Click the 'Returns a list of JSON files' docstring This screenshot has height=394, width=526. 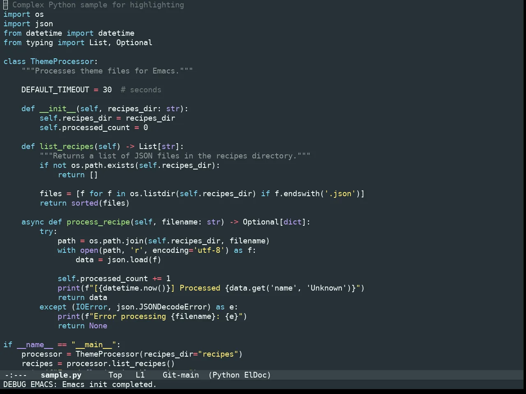[175, 156]
